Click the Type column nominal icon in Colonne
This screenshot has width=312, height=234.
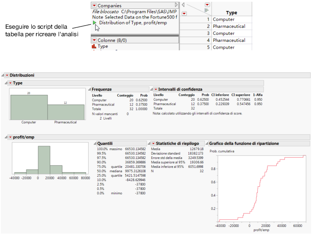[x=94, y=46]
